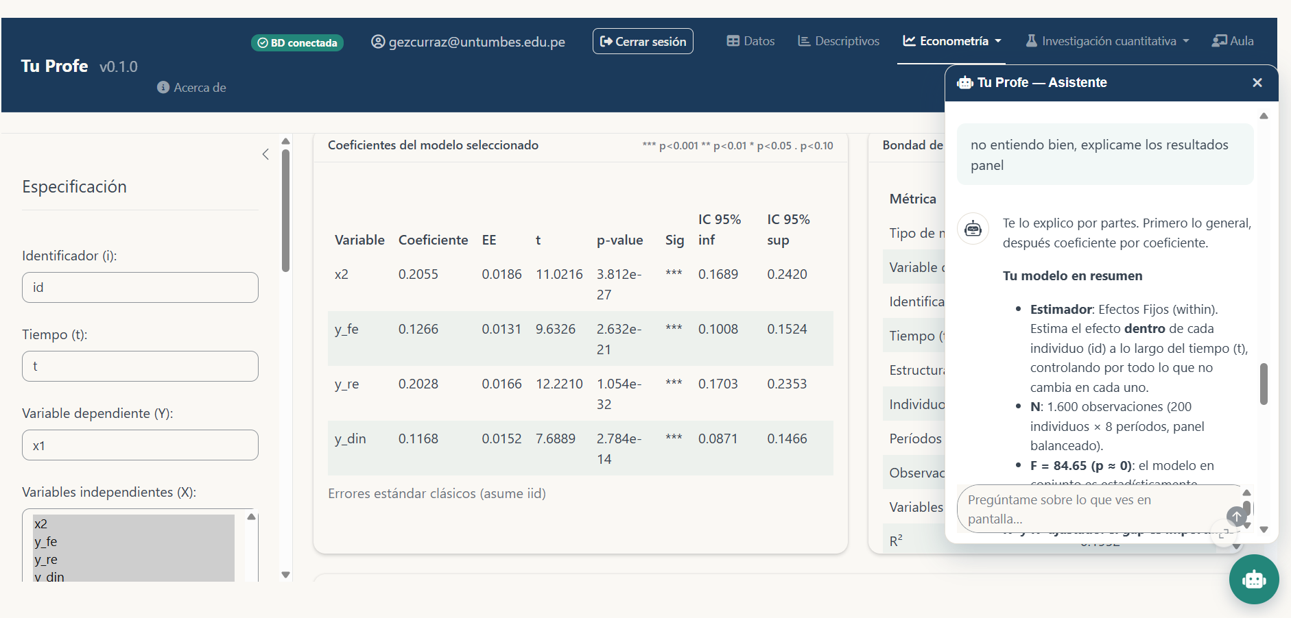1291x618 pixels.
Task: Click the sidebar scroll down arrow
Action: click(286, 575)
